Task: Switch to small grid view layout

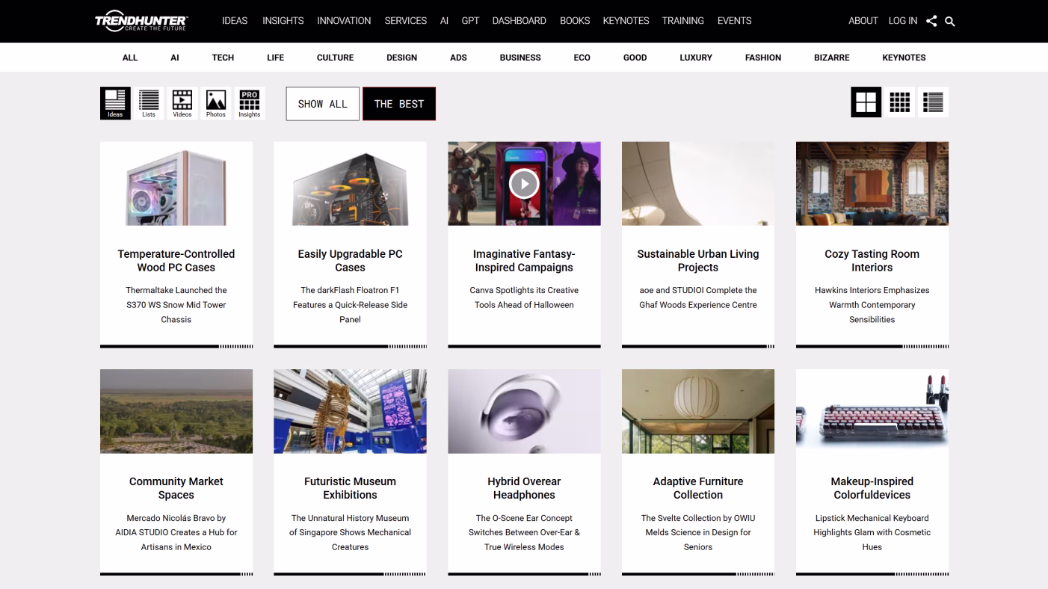Action: (899, 102)
